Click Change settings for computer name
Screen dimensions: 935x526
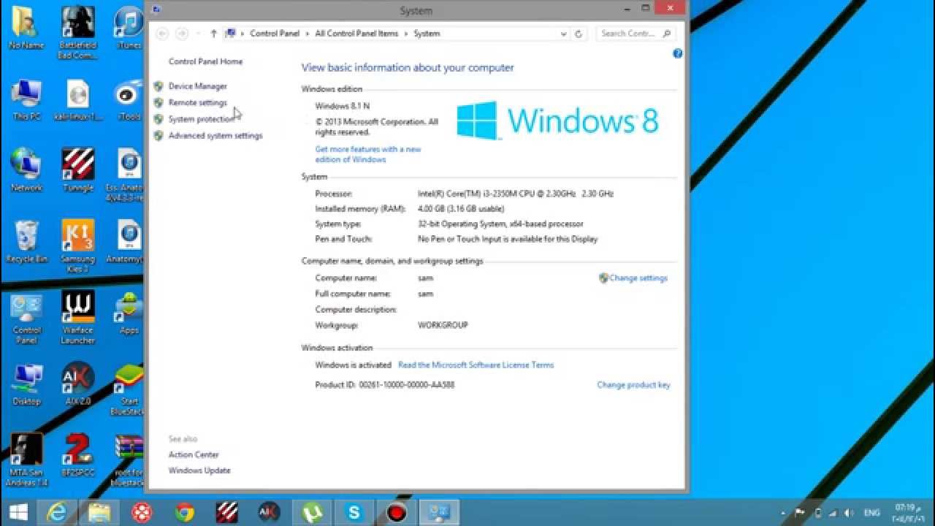(638, 278)
